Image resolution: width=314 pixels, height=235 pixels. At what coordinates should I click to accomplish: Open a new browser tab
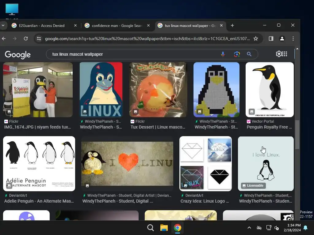[x=232, y=25]
